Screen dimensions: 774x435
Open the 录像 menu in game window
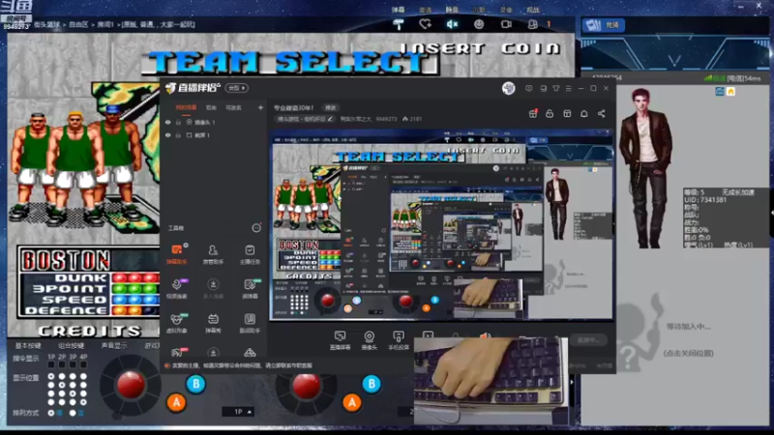tap(506, 10)
